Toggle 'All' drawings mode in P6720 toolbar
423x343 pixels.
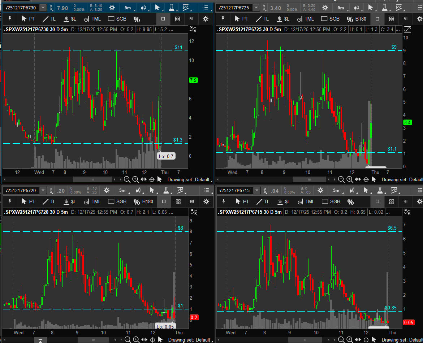click(192, 201)
